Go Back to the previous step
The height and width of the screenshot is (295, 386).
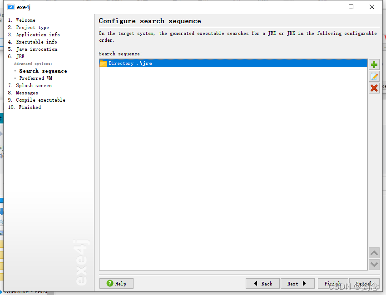tap(262, 284)
